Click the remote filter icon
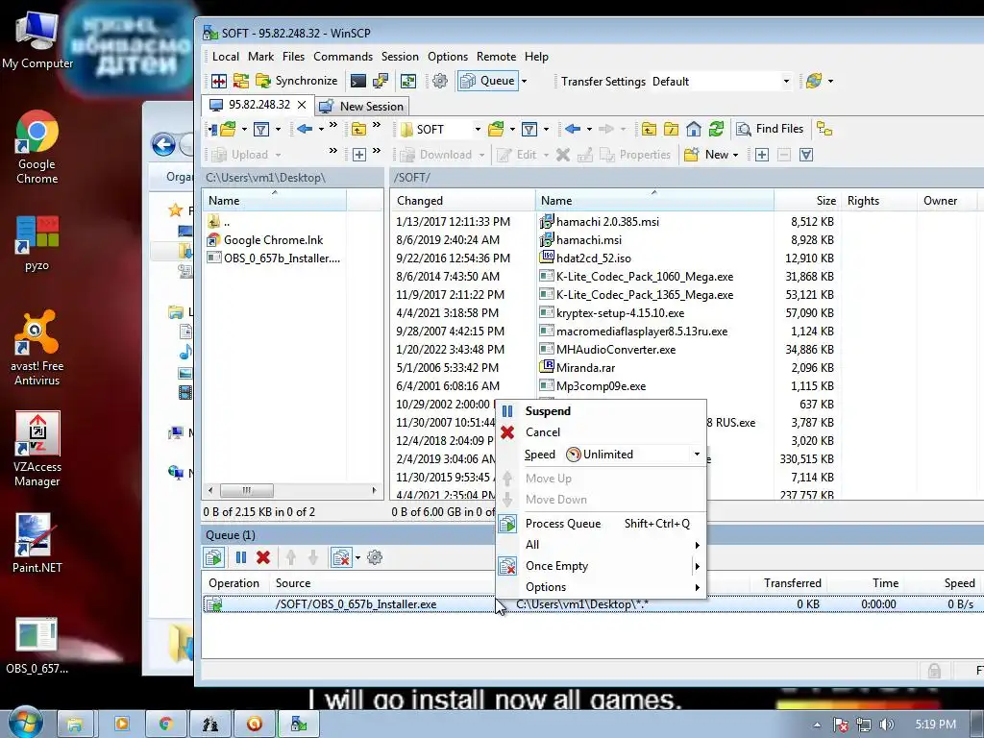This screenshot has width=984, height=738. click(x=529, y=130)
